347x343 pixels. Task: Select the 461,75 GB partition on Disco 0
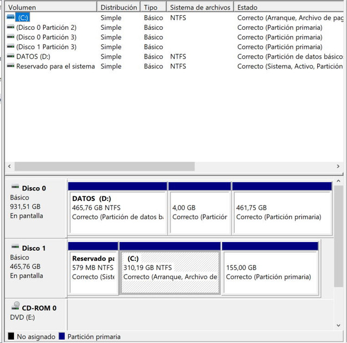pyautogui.click(x=282, y=208)
